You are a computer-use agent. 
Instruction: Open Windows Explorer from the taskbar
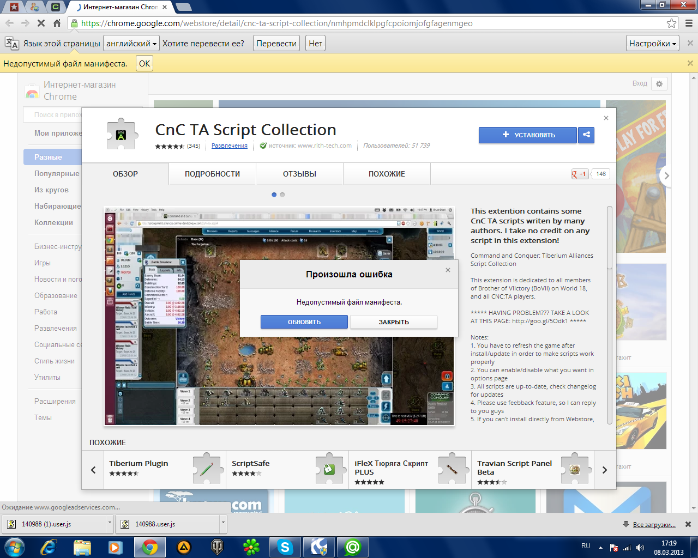[x=82, y=547]
